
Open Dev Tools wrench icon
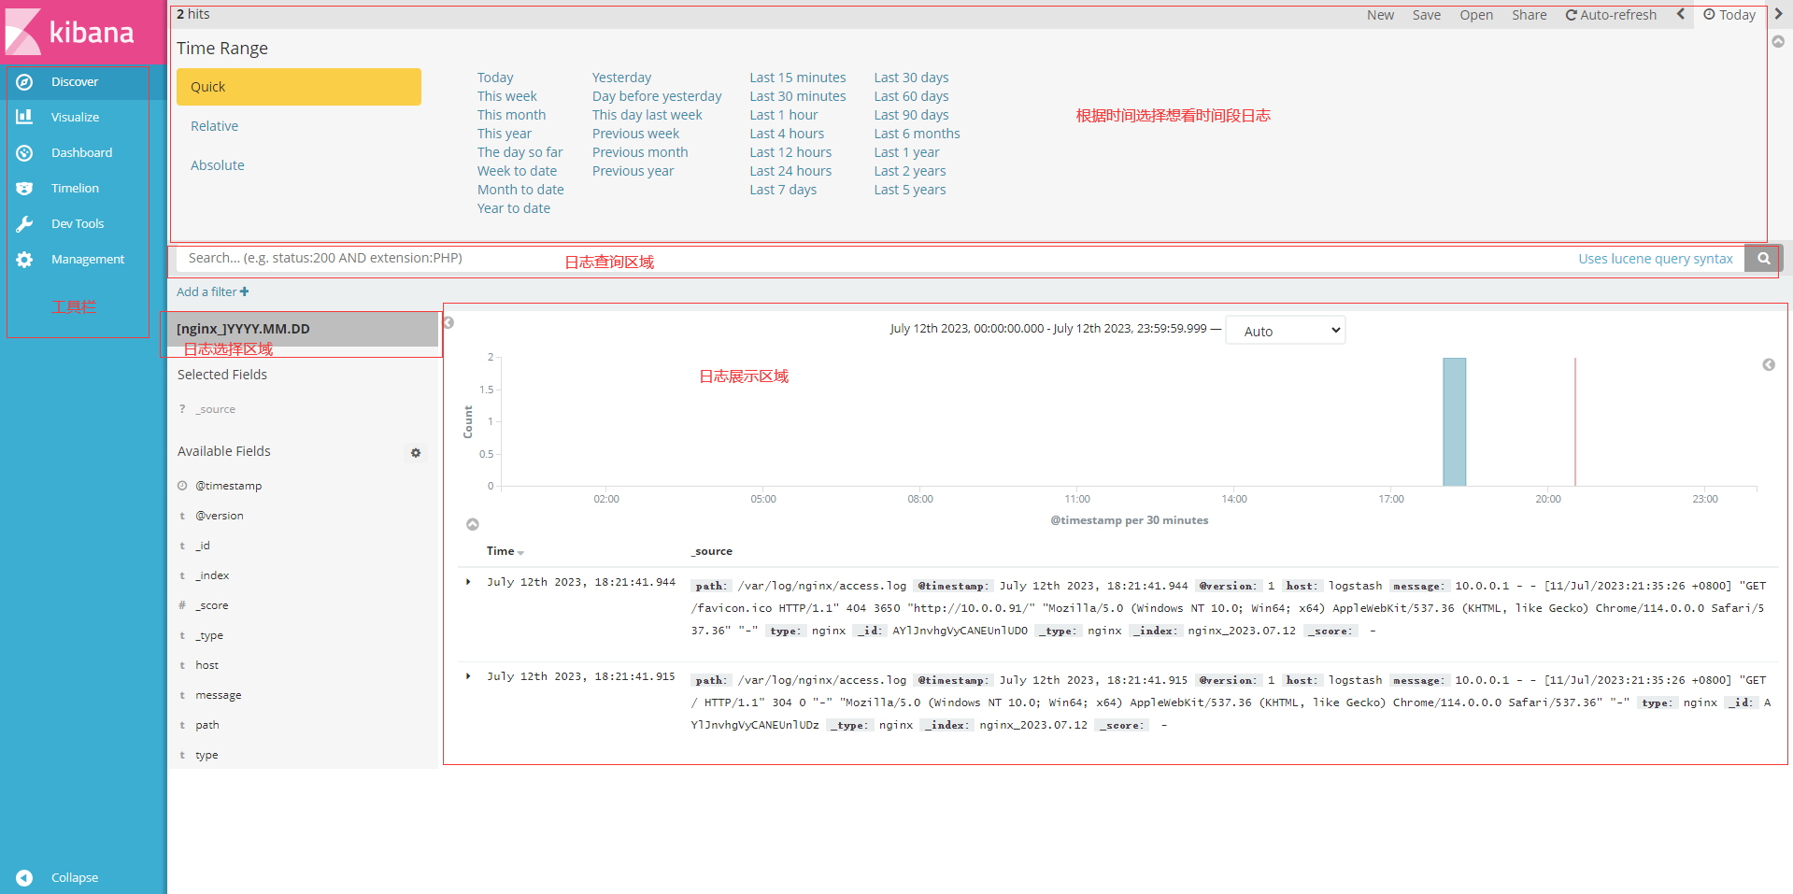point(25,224)
